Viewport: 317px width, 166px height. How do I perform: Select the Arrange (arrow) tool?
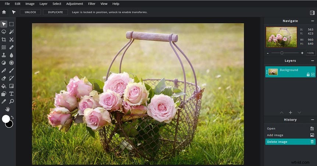pyautogui.click(x=4, y=24)
